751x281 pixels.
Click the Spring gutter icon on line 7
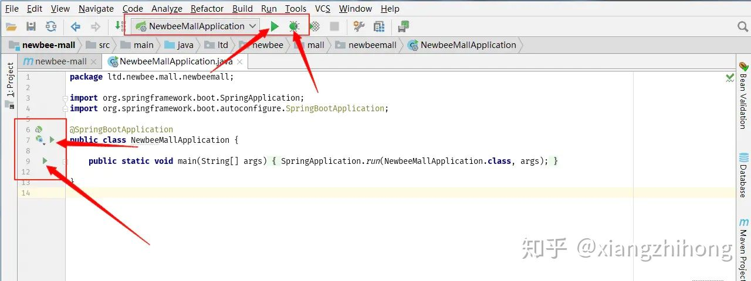tap(39, 140)
